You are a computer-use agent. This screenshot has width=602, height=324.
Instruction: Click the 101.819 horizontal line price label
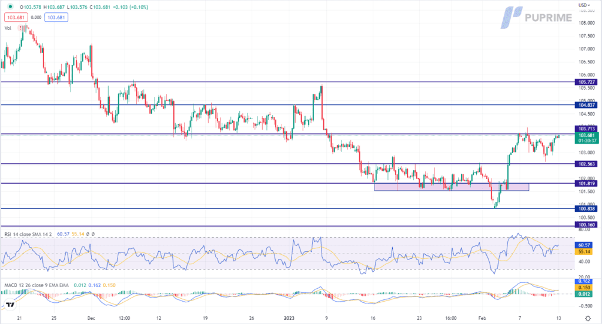tap(586, 184)
